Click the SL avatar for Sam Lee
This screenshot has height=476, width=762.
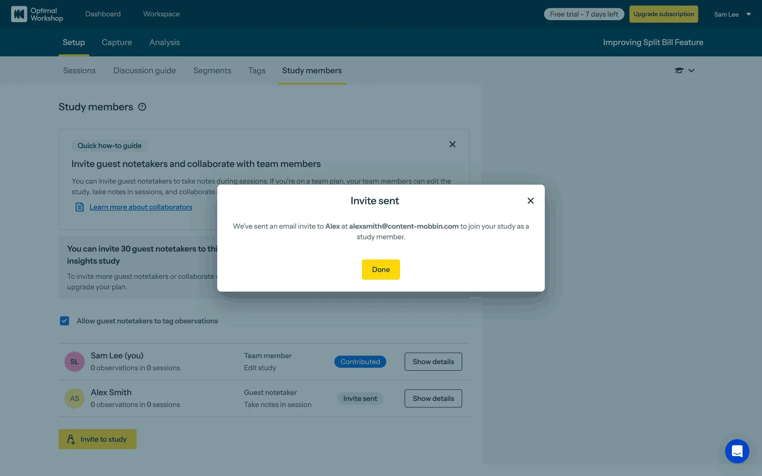[x=75, y=362]
